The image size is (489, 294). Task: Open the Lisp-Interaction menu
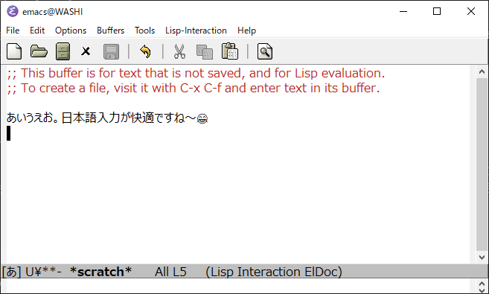pos(196,31)
